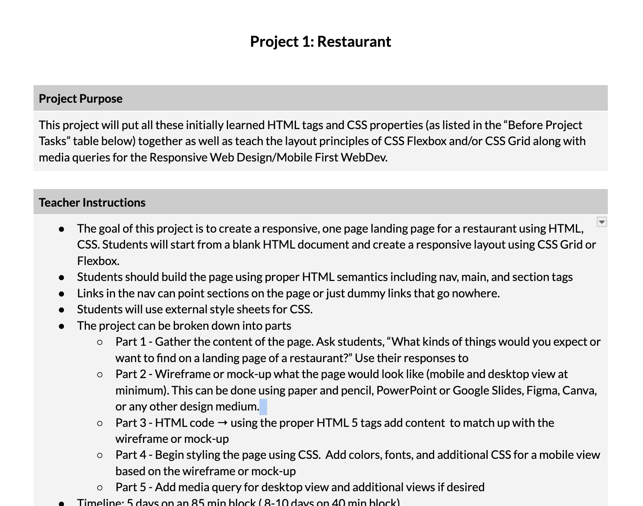Click the 'Part 5 - Add media query' line
643x506 pixels.
pos(300,487)
